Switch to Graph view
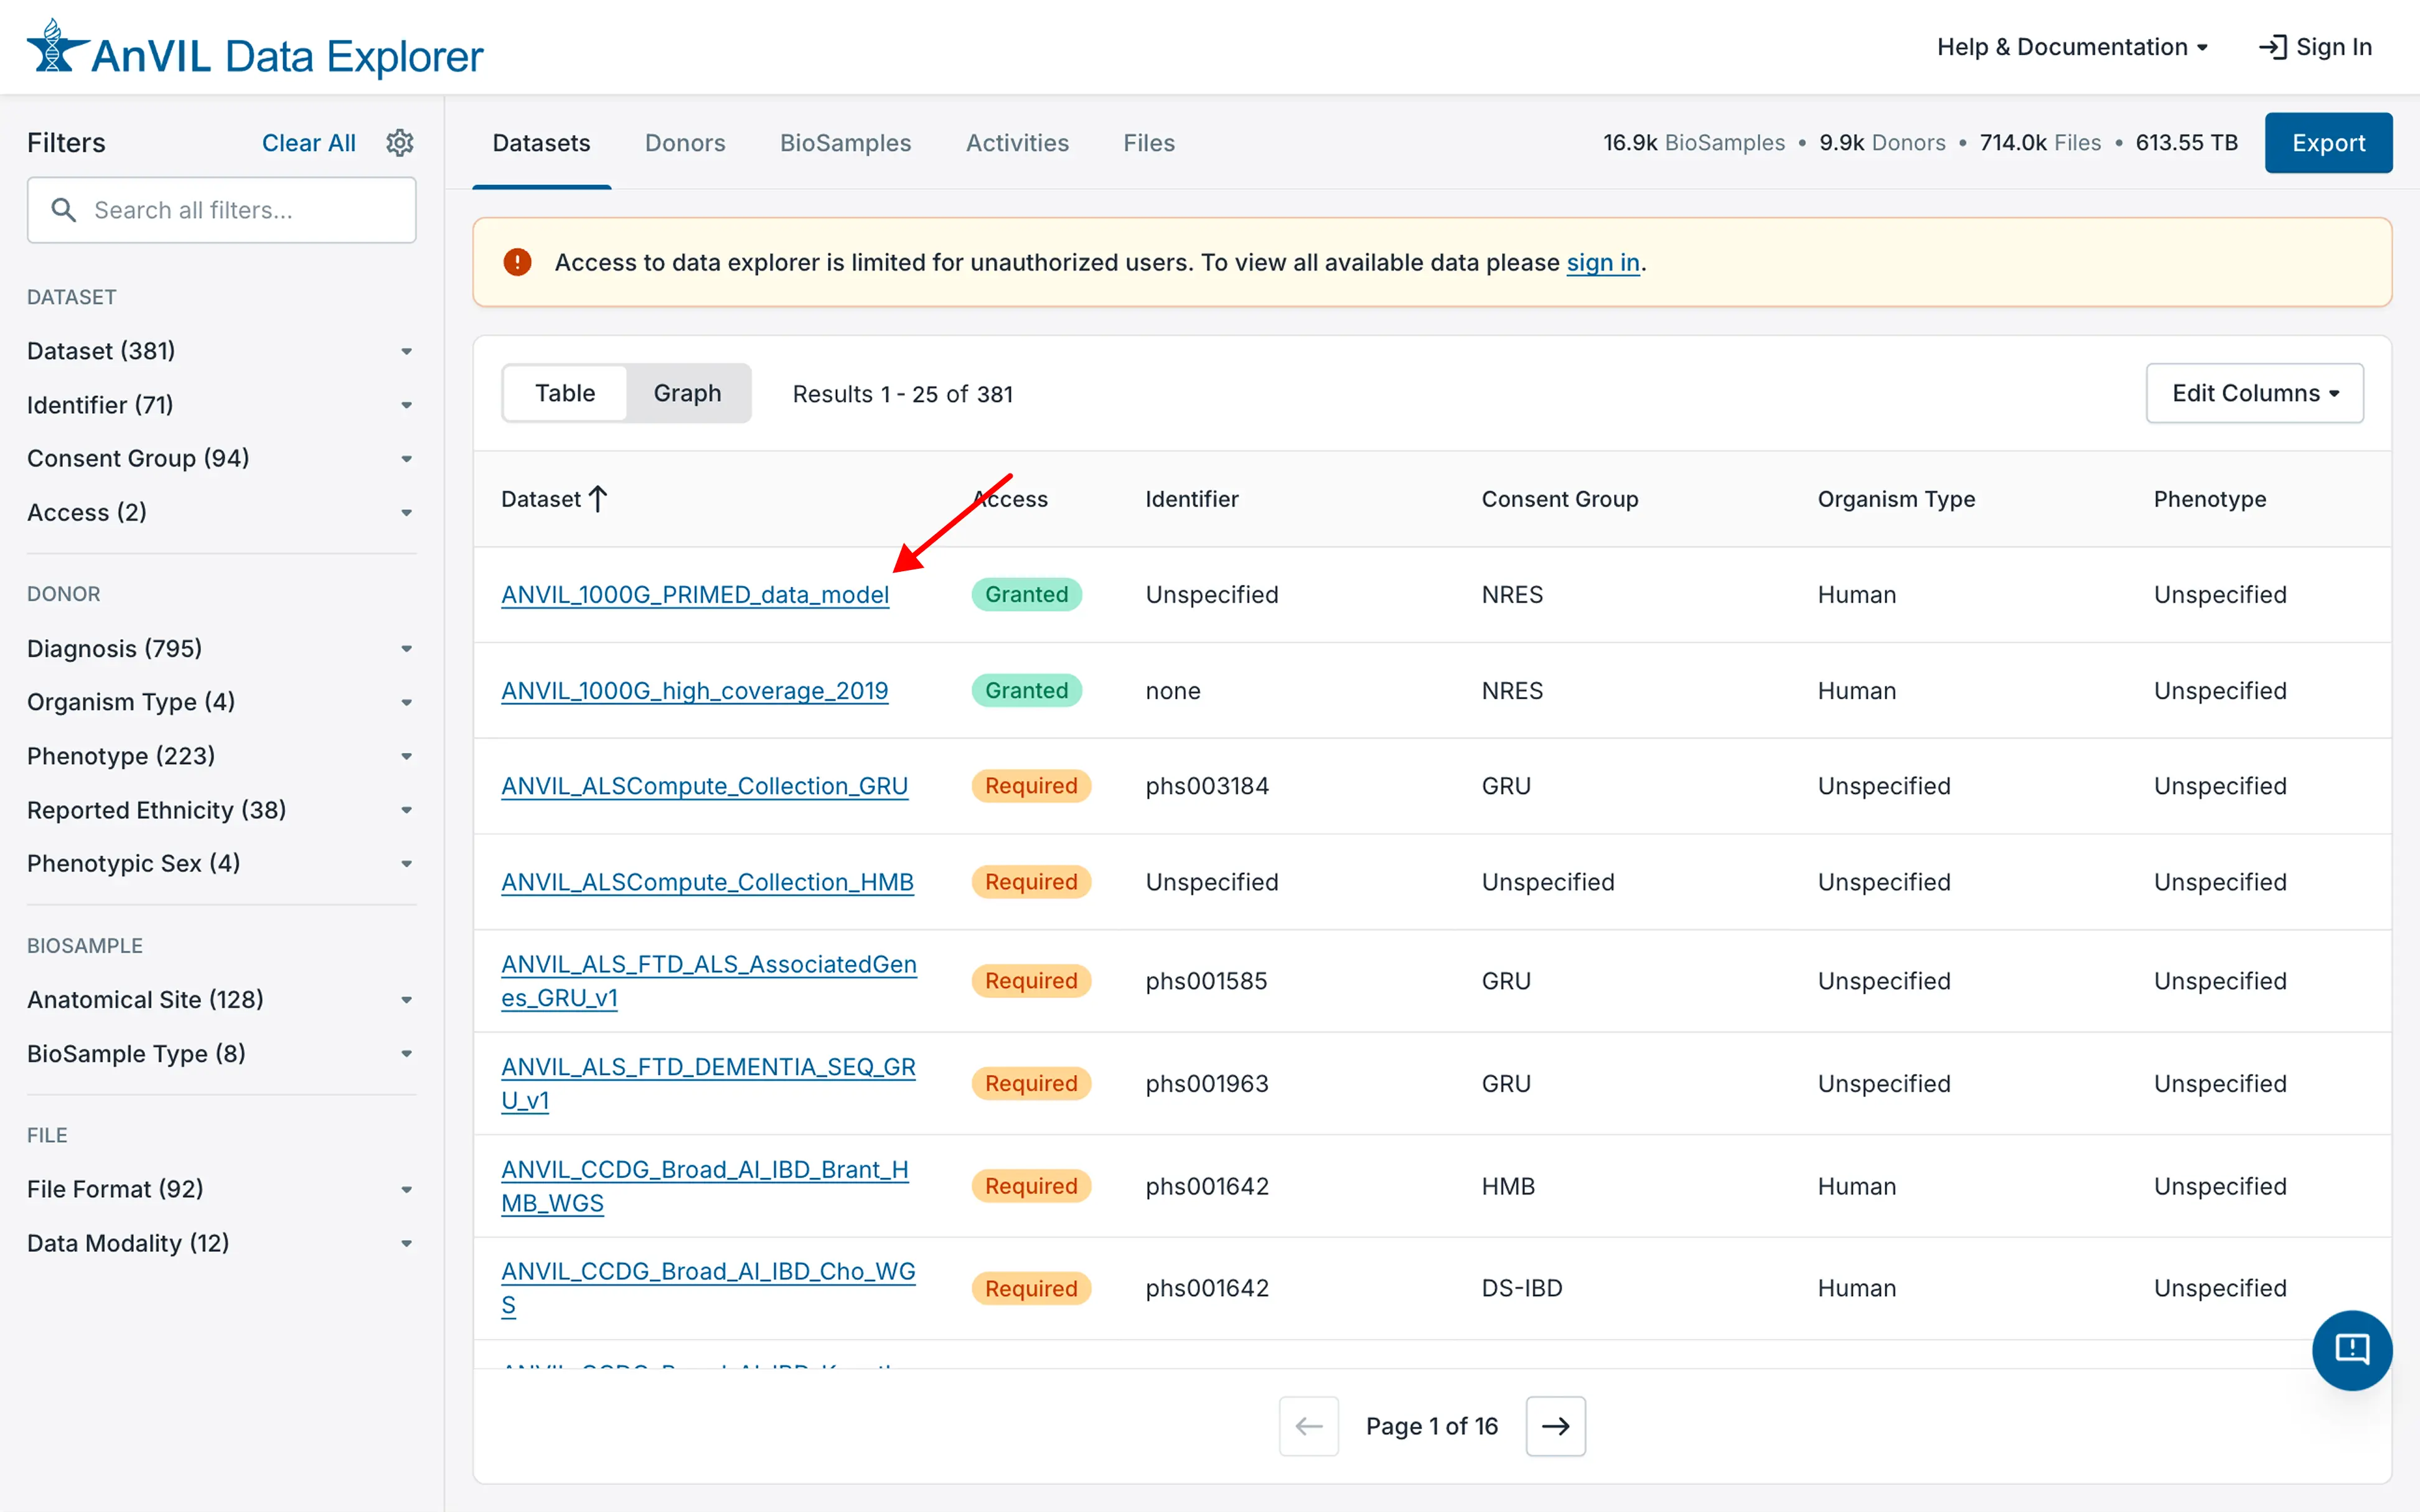The width and height of the screenshot is (2420, 1512). (x=688, y=393)
